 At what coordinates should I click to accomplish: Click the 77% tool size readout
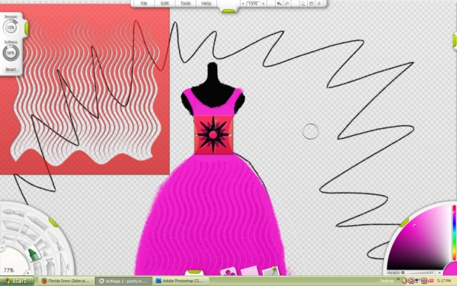point(8,270)
